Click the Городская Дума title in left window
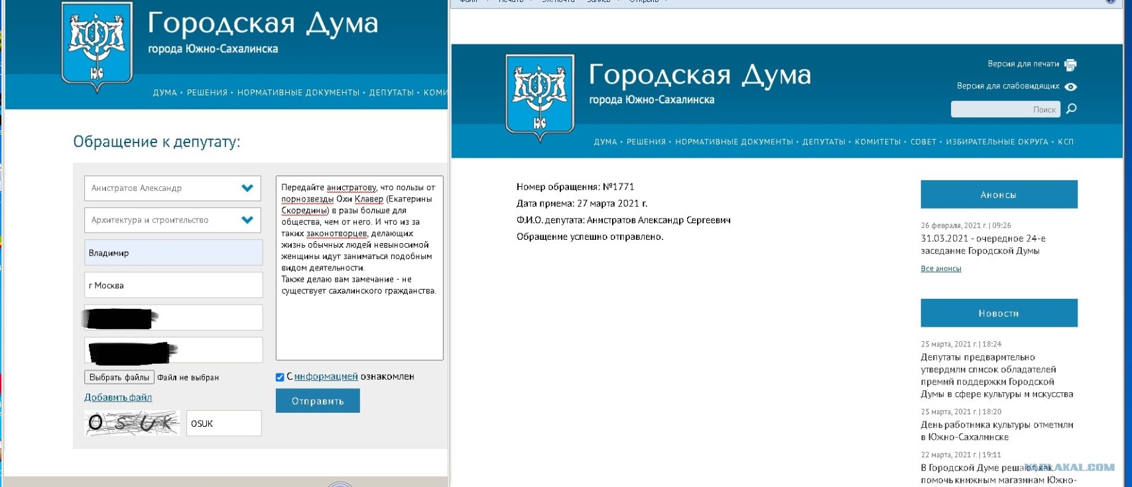 [263, 25]
